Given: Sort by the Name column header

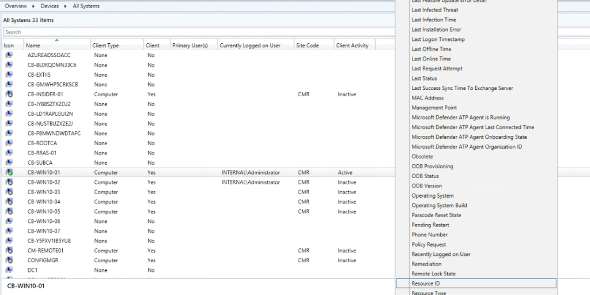Looking at the screenshot, I should coord(56,46).
